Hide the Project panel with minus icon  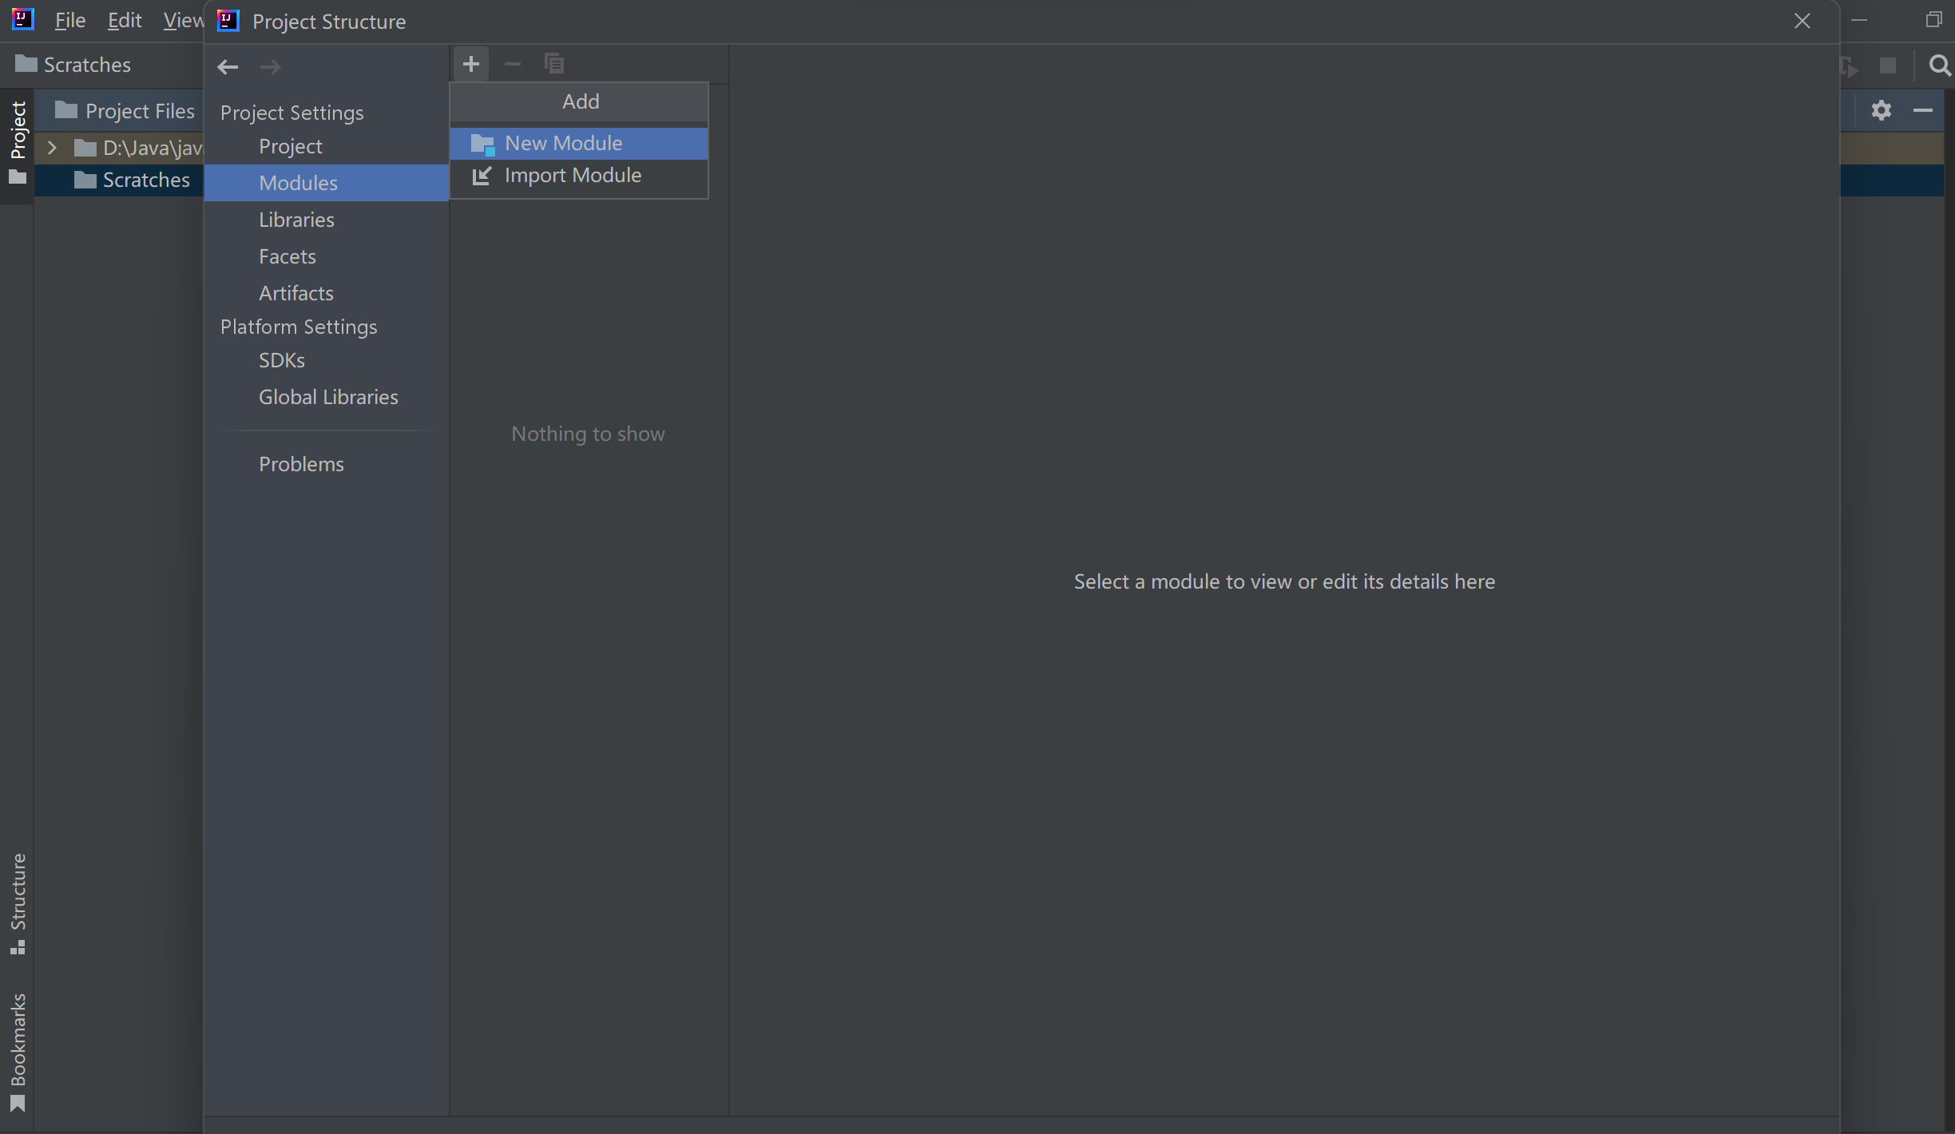(1923, 110)
